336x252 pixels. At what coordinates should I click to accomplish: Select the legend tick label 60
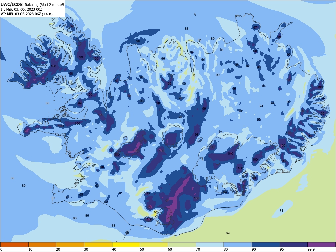[170, 249]
